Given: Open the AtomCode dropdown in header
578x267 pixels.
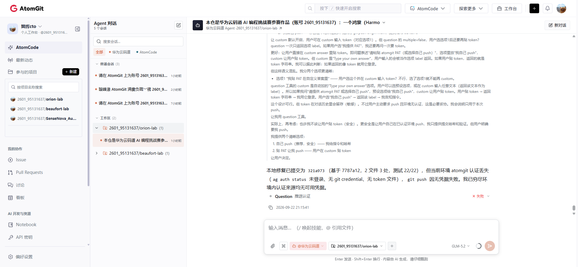Looking at the screenshot, I should pos(427,8).
